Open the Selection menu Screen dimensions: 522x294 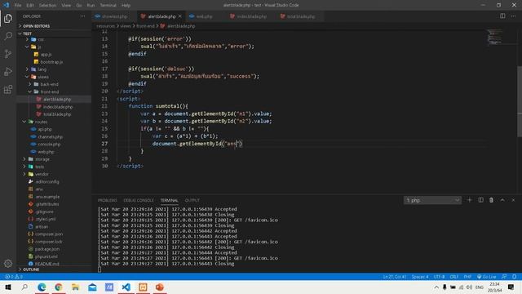tap(47, 6)
